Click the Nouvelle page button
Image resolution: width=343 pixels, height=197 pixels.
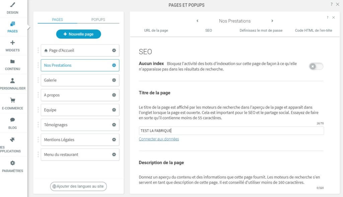click(78, 34)
